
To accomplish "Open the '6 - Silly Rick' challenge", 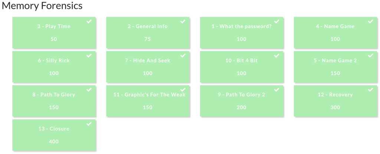I will tap(54, 67).
